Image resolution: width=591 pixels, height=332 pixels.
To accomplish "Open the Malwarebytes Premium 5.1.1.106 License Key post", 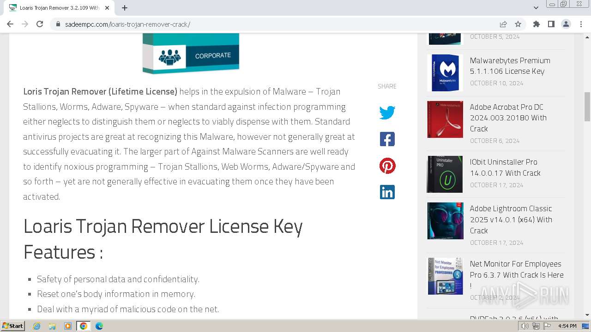I will (x=510, y=65).
